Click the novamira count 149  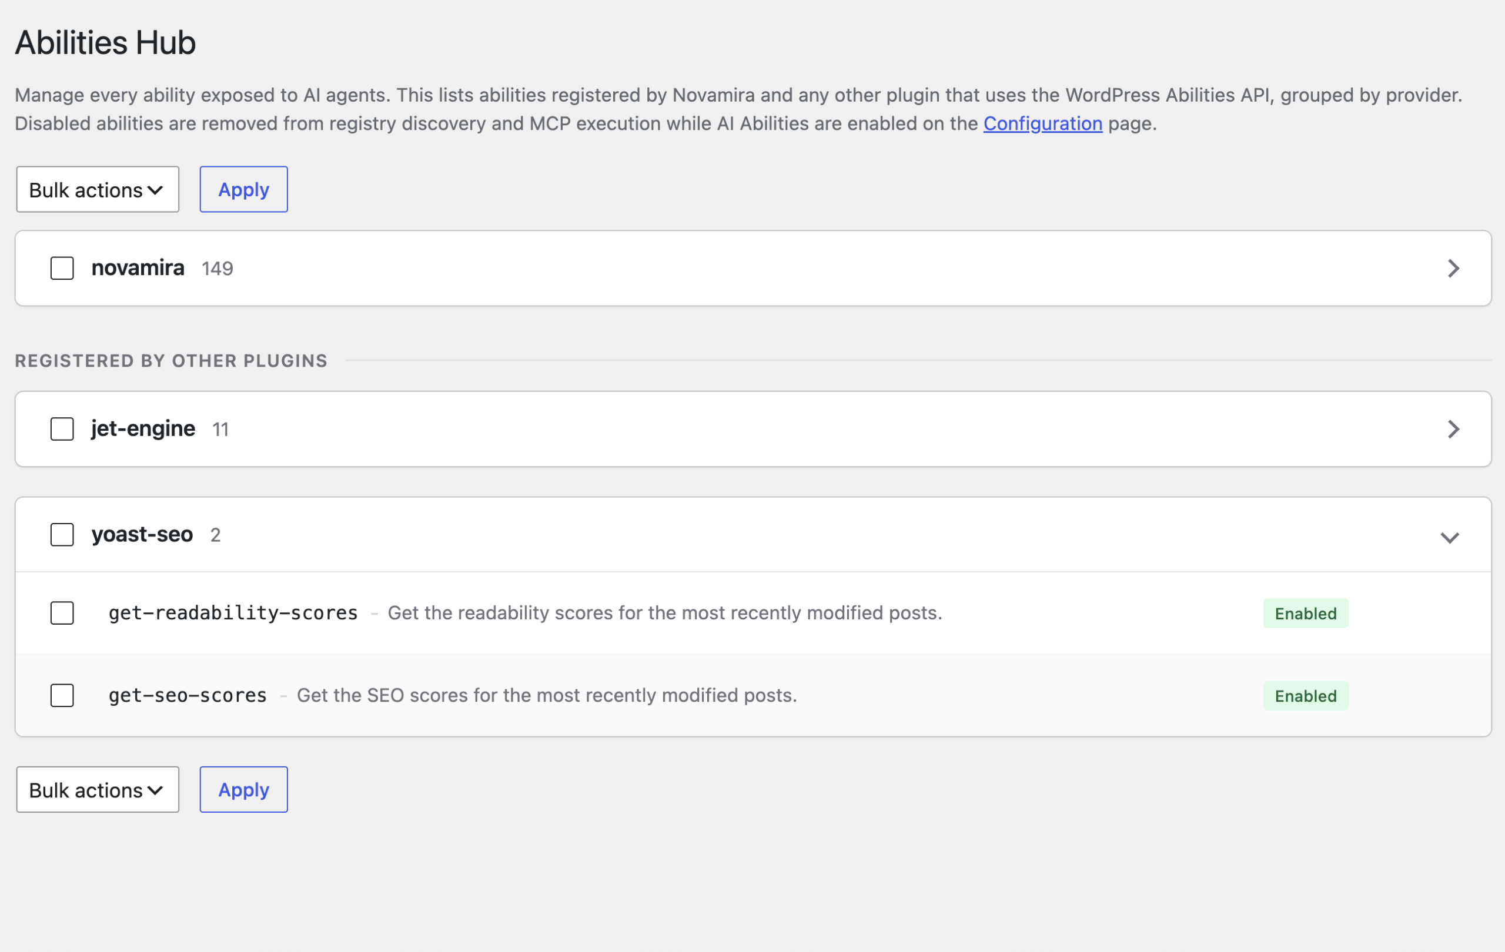[x=218, y=269]
